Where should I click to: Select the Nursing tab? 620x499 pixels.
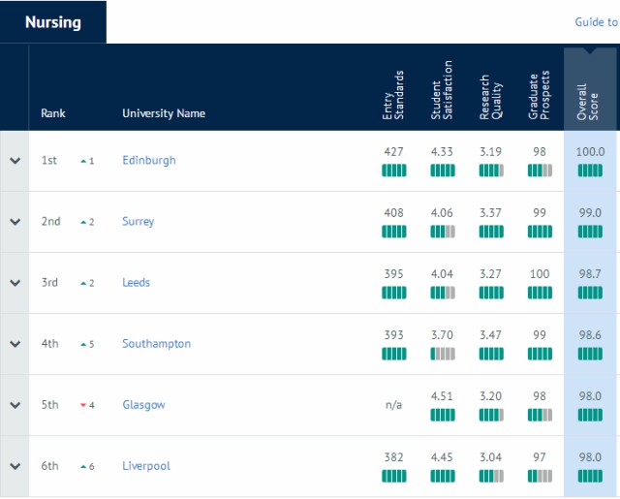[53, 22]
